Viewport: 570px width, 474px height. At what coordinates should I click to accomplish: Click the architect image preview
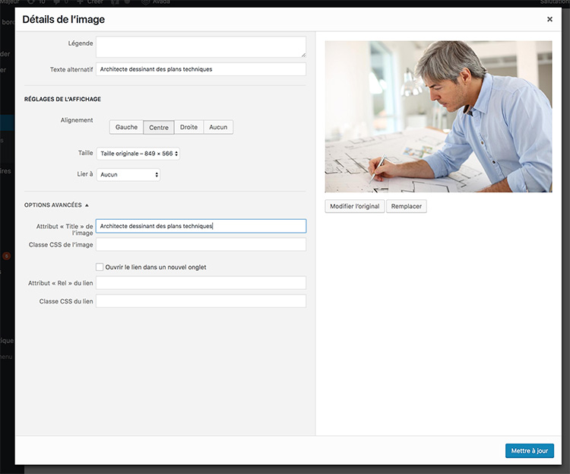click(439, 116)
